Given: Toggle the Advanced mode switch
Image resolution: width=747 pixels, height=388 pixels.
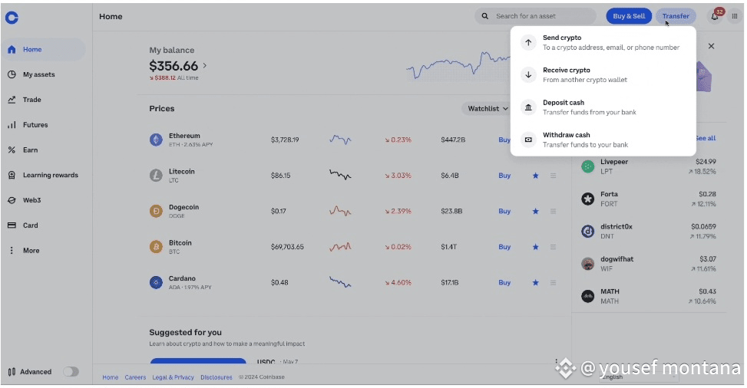Looking at the screenshot, I should (x=71, y=372).
